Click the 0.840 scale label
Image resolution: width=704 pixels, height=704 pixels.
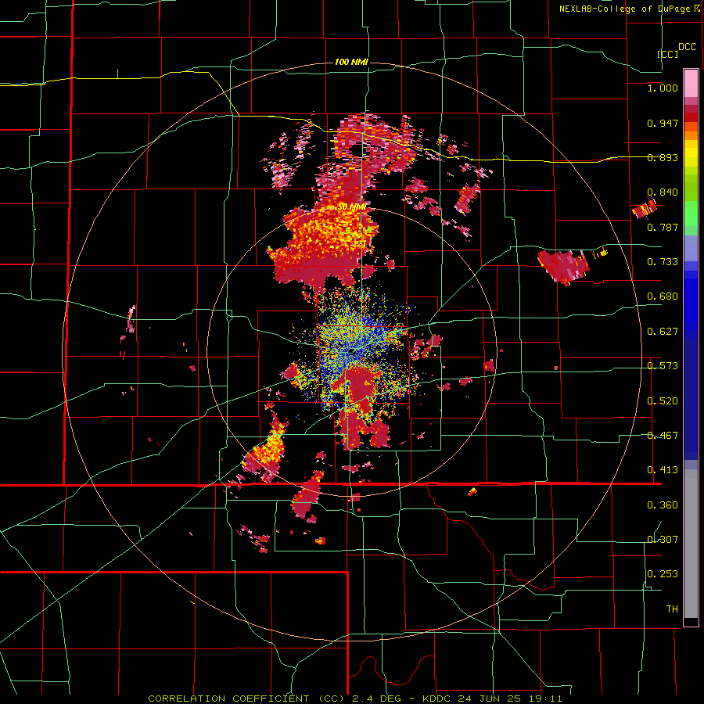pos(663,192)
